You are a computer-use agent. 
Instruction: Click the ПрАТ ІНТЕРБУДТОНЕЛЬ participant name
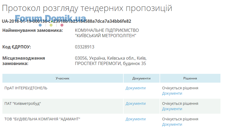pos(26,88)
